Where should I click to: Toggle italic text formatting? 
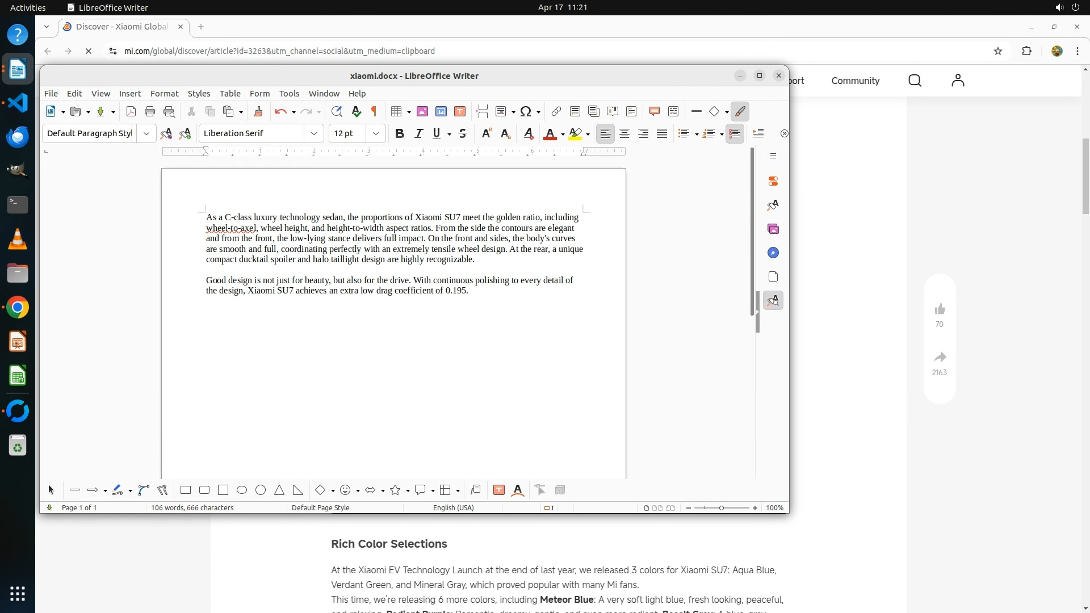pos(418,134)
